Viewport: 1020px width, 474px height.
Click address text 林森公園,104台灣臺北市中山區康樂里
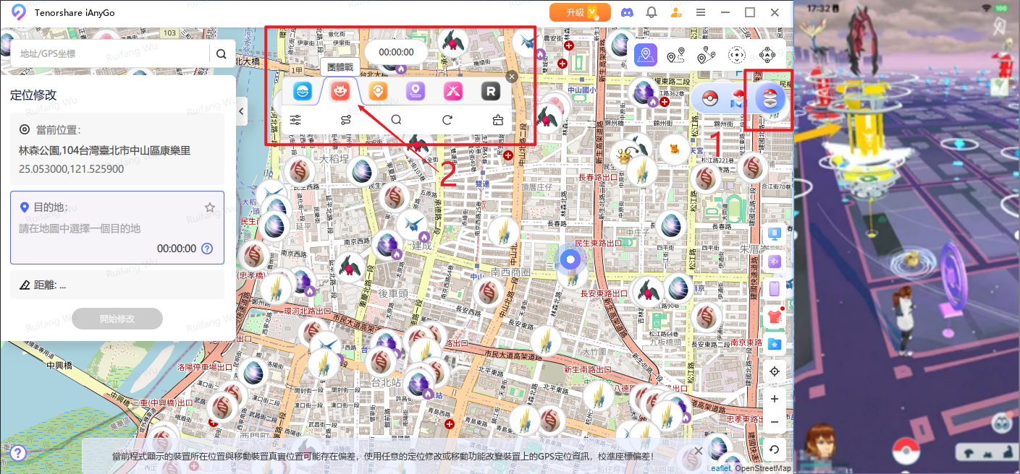[105, 150]
